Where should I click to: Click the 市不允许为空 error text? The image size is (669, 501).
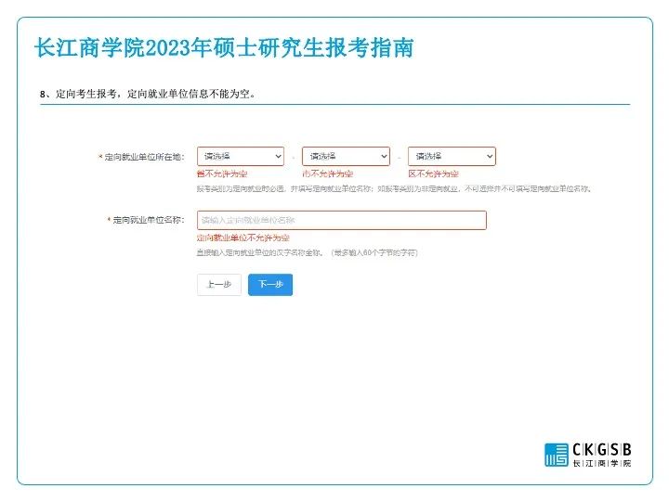[328, 173]
